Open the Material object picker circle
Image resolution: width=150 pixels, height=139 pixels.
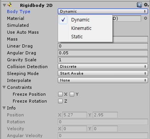145,18
